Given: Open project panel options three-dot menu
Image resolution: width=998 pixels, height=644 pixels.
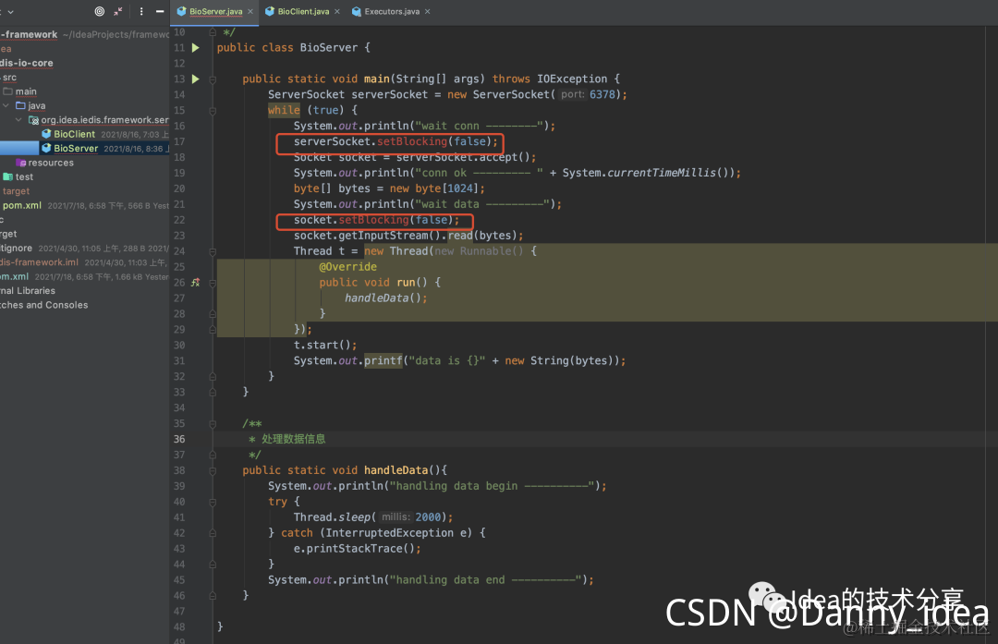Looking at the screenshot, I should point(141,11).
